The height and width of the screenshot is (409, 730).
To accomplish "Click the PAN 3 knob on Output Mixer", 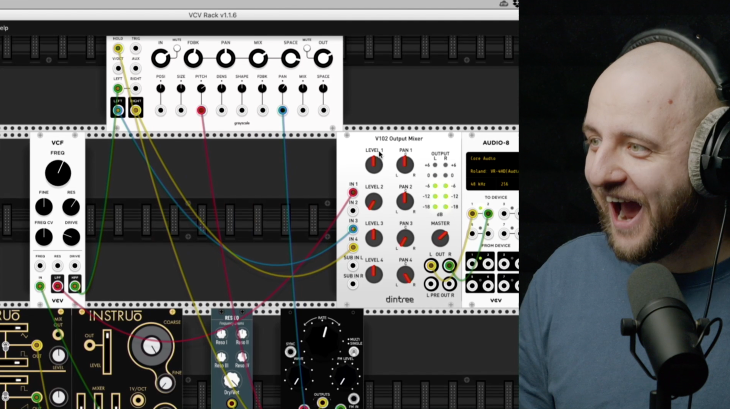I will click(x=405, y=238).
